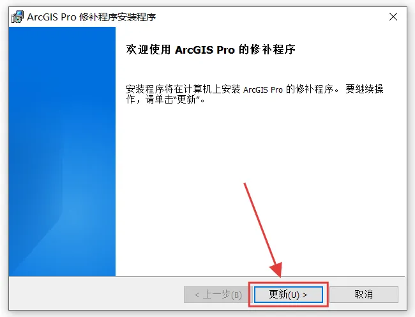Click the grey footer area left of 上一步
Viewport: 415px width, 317px height.
click(96, 293)
